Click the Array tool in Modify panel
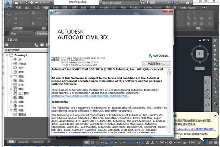220x147 pixels. pyautogui.click(x=201, y=23)
